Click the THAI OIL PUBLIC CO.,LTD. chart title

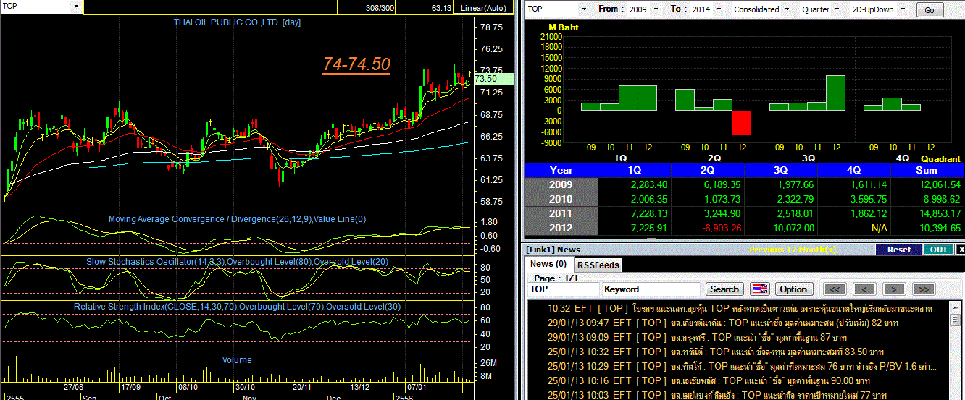[238, 22]
